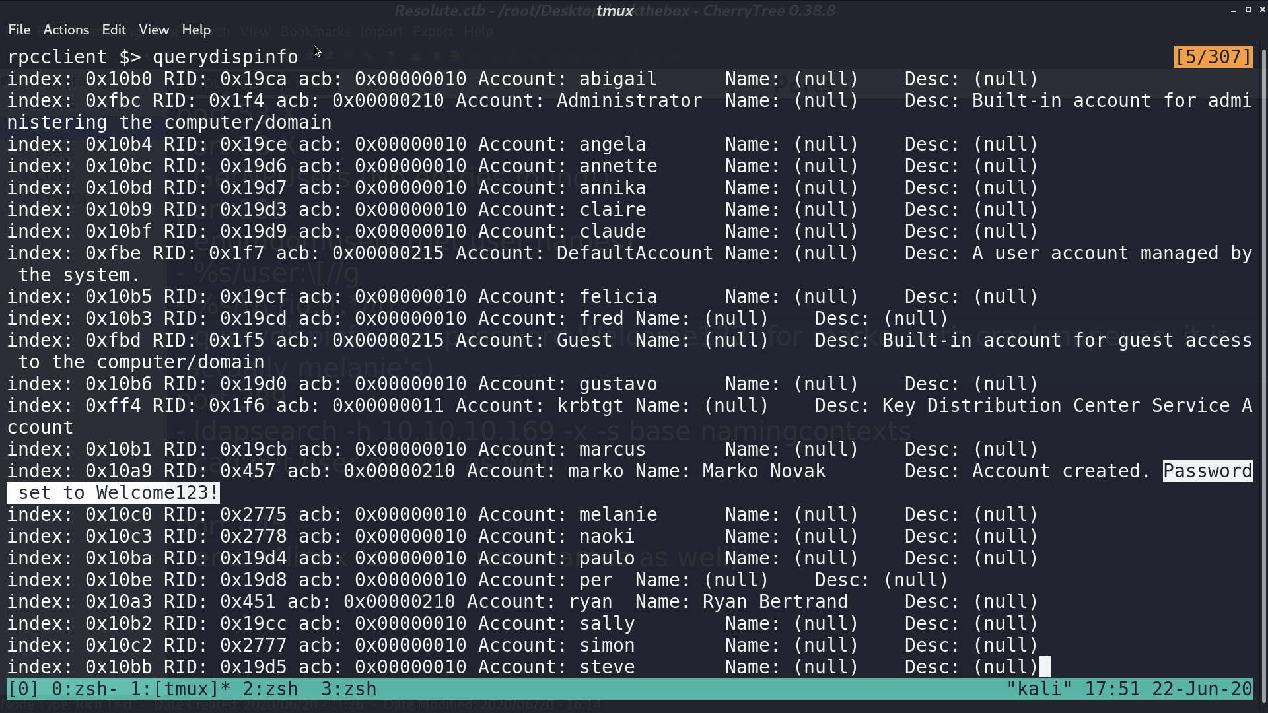Screen dimensions: 1268x713
Task: Switch to tmux window 0:zsh
Action: [x=85, y=689]
